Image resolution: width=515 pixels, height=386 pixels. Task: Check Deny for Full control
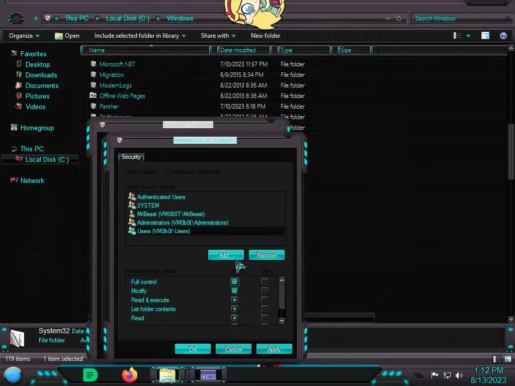pos(265,281)
